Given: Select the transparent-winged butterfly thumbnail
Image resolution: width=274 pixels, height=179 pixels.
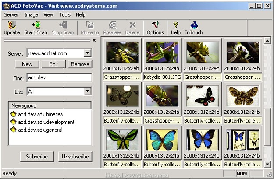Looking at the screenshot, I should click(x=122, y=96).
